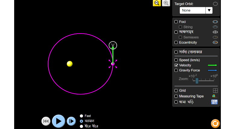
Task: Toggle the Gravity Force checkbox
Action: 176,70
